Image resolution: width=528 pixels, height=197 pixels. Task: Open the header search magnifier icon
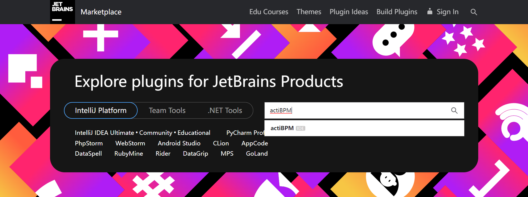[x=474, y=12]
